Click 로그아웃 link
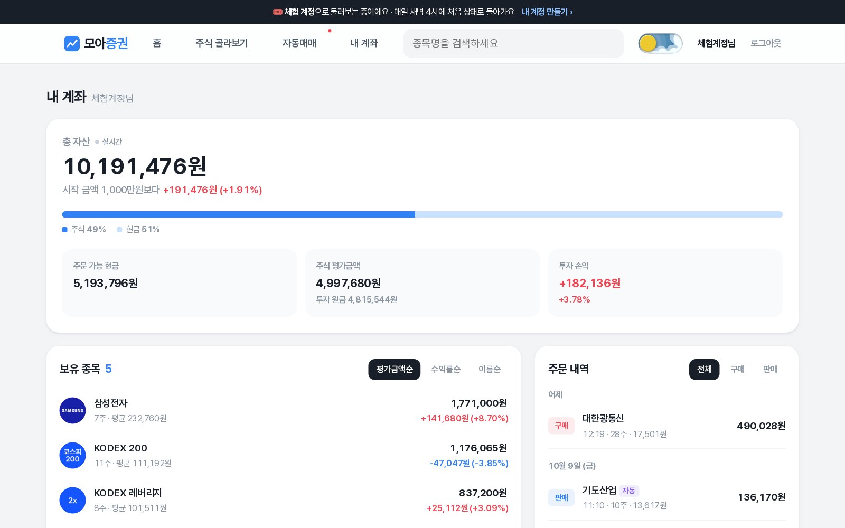This screenshot has width=845, height=528. 766,43
